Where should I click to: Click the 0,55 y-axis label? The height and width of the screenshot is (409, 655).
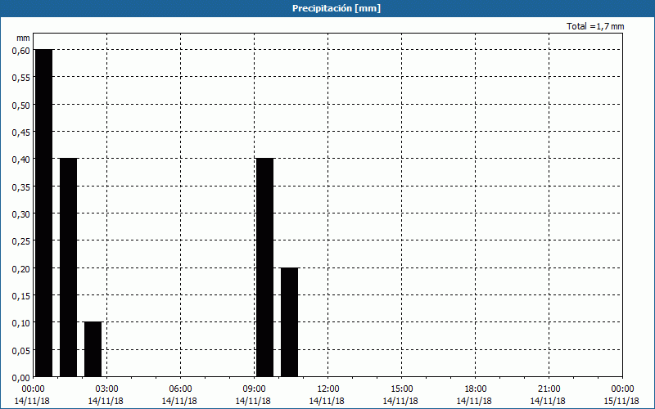(x=21, y=78)
